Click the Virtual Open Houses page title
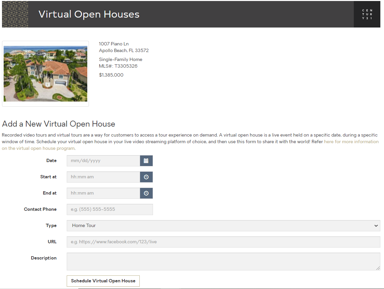The image size is (384, 289). point(89,14)
